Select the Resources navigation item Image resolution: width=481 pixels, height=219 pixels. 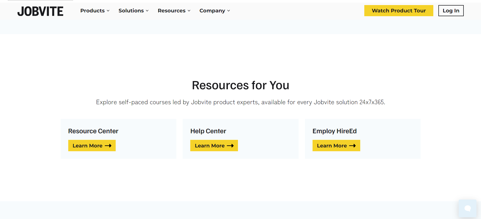(x=171, y=11)
